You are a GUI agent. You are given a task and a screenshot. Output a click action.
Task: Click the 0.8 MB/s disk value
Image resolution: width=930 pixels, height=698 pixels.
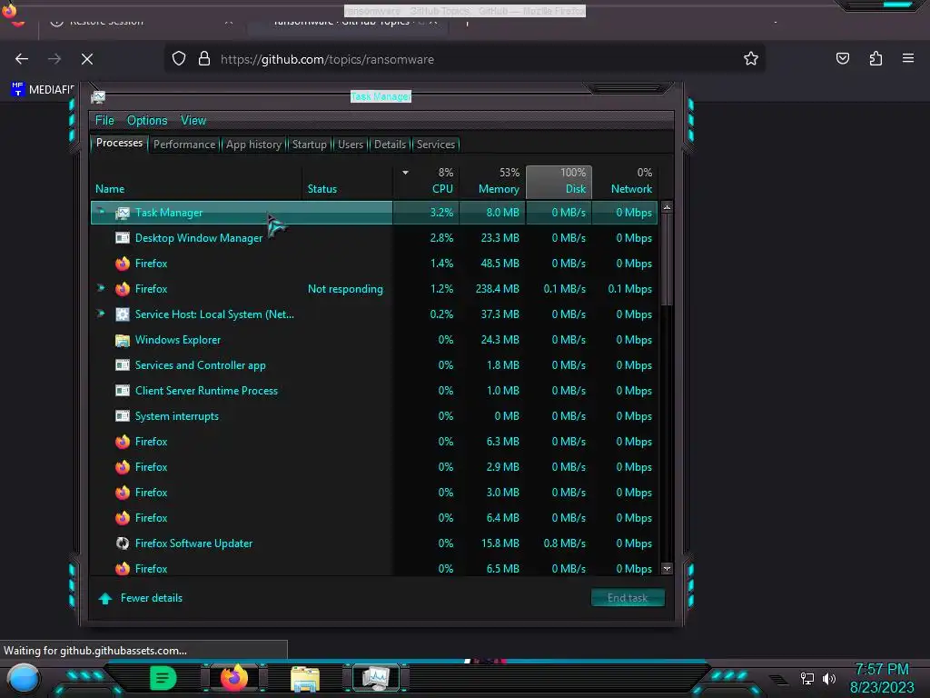pos(565,543)
